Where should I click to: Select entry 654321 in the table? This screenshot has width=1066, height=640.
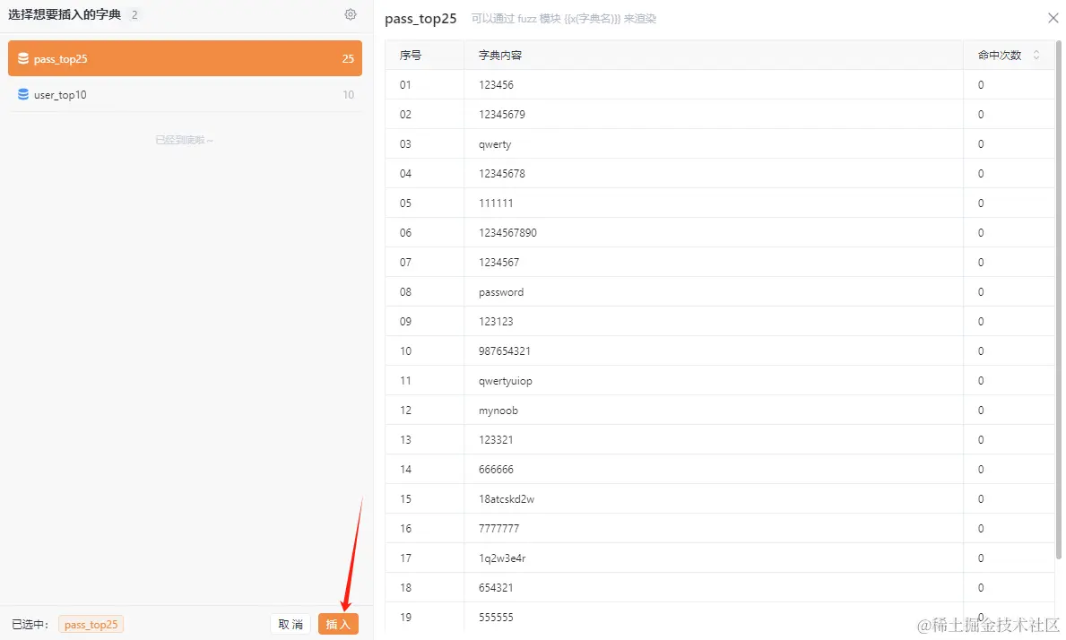click(x=496, y=588)
